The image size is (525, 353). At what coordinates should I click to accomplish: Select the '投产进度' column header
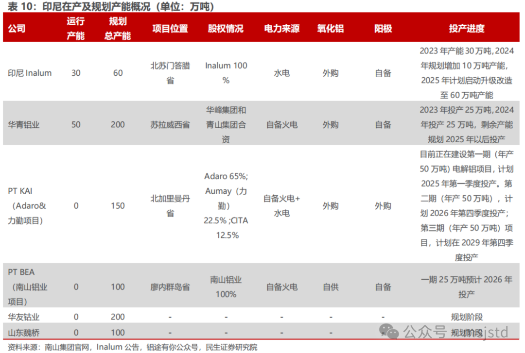[x=467, y=29]
